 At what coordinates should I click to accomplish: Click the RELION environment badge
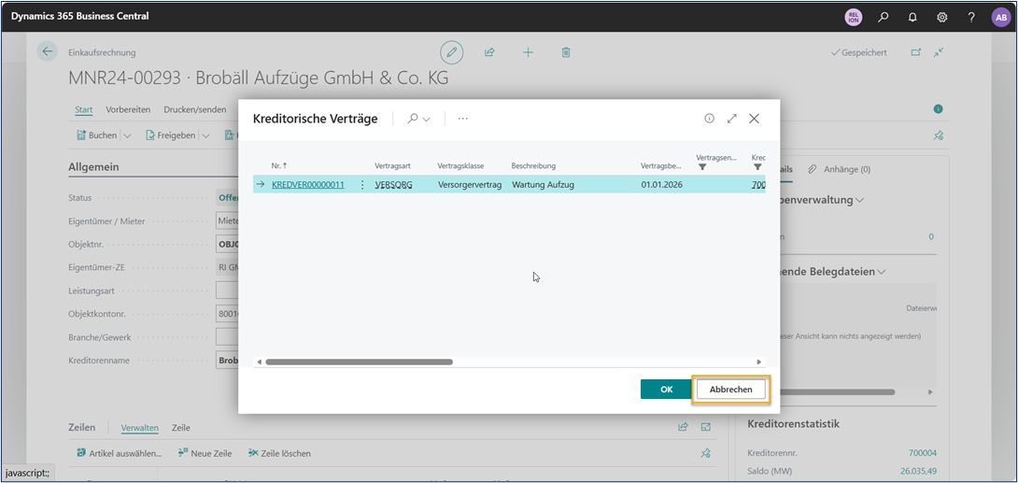coord(853,17)
